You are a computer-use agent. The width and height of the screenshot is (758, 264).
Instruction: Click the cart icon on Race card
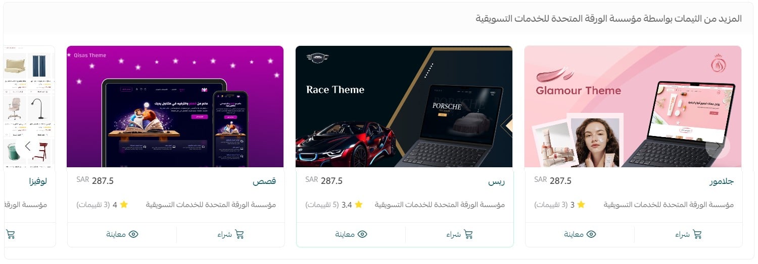468,234
